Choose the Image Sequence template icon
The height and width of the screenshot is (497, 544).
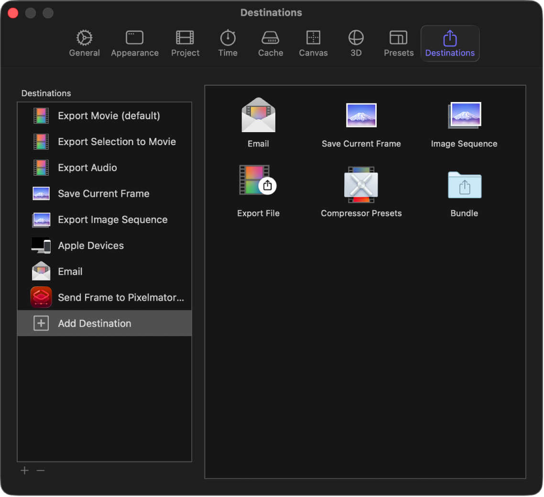pyautogui.click(x=464, y=115)
